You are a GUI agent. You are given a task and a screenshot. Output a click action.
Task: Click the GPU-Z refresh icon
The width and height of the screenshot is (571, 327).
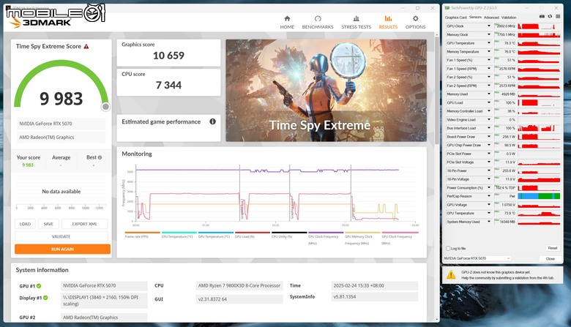pyautogui.click(x=550, y=16)
